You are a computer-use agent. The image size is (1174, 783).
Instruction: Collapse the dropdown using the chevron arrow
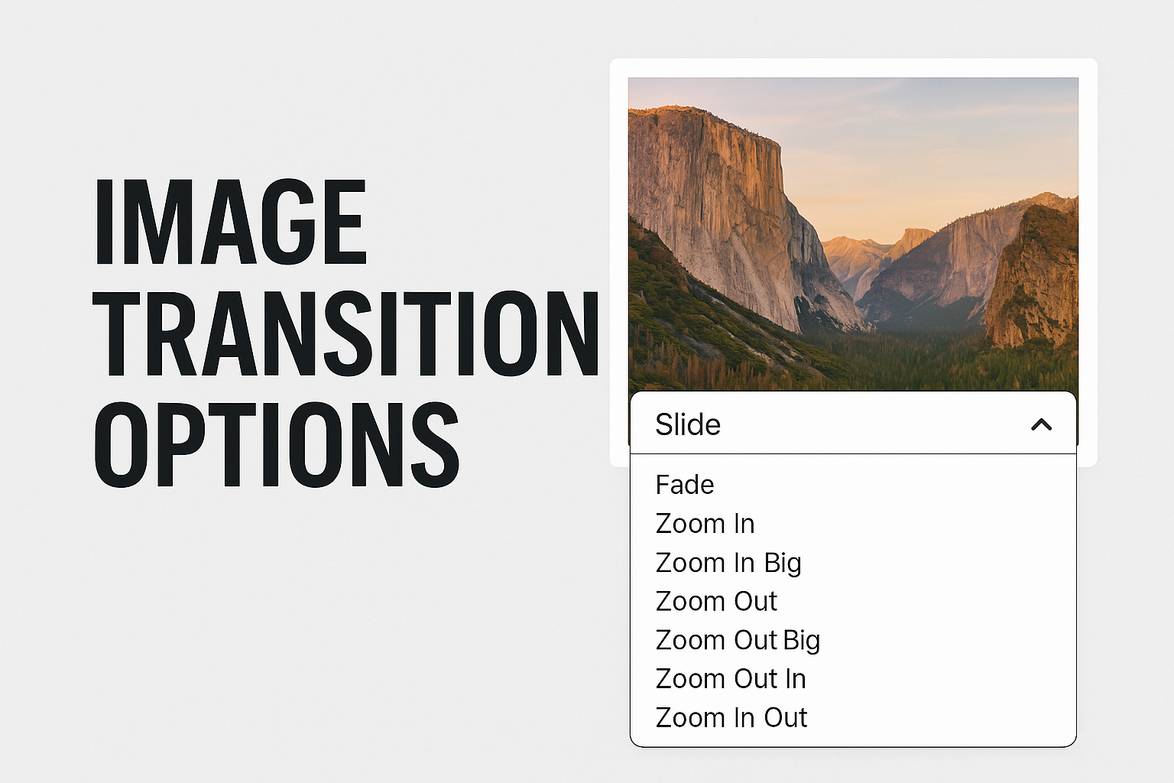coord(1041,424)
